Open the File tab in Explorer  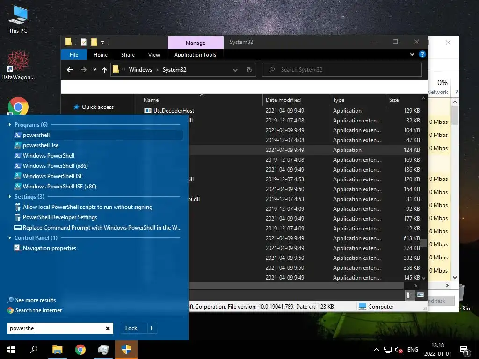(x=74, y=55)
